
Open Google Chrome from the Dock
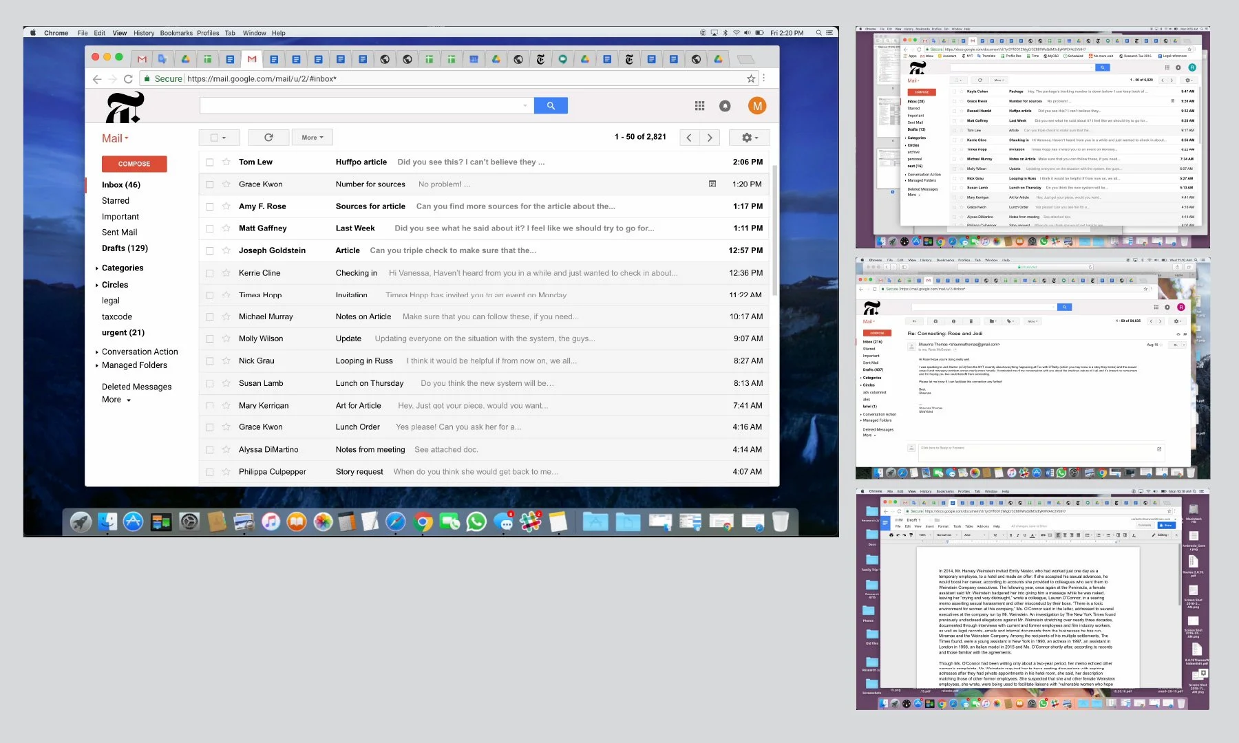pyautogui.click(x=423, y=522)
